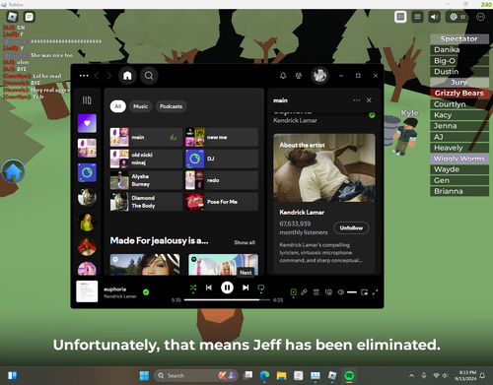Viewport: 493px width, 385px height.
Task: Open Spotify notifications bell
Action: tap(283, 76)
